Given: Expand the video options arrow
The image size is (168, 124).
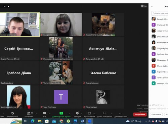Looking at the screenshot, I should pos(3,113).
